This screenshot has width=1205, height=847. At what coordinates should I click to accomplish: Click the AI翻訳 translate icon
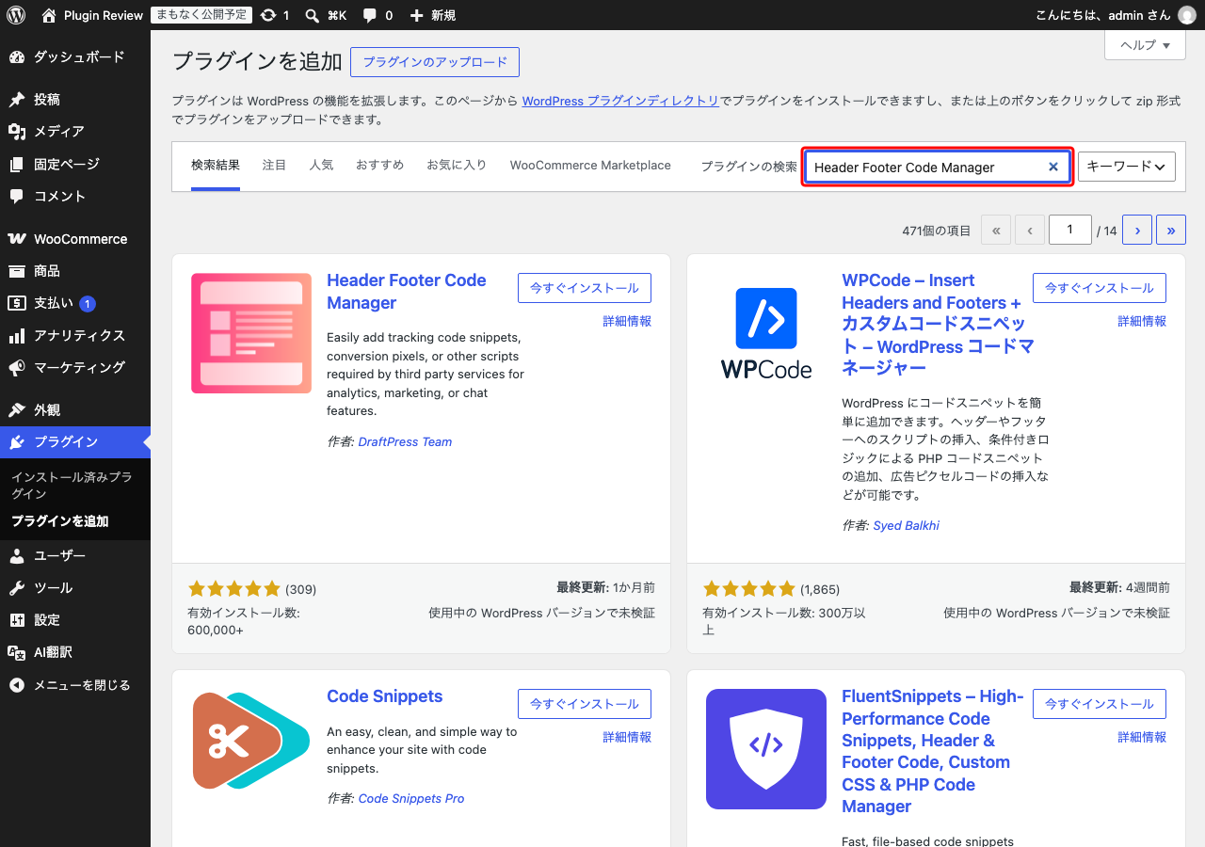pos(17,652)
